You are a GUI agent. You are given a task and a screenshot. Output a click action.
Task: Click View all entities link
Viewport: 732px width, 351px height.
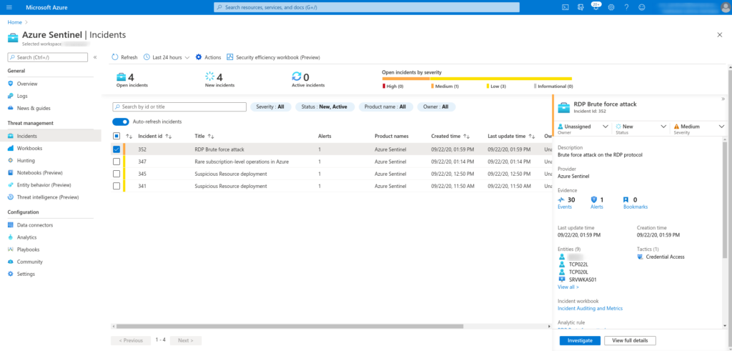(568, 287)
